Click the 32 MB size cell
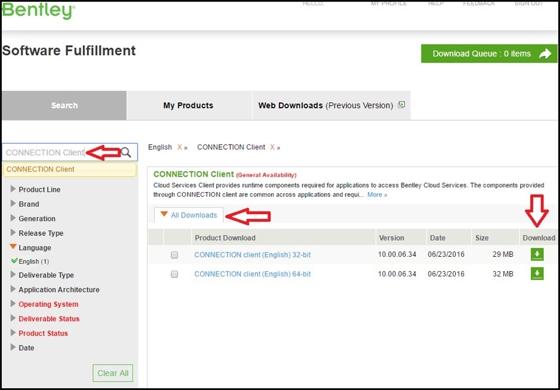 click(x=503, y=274)
